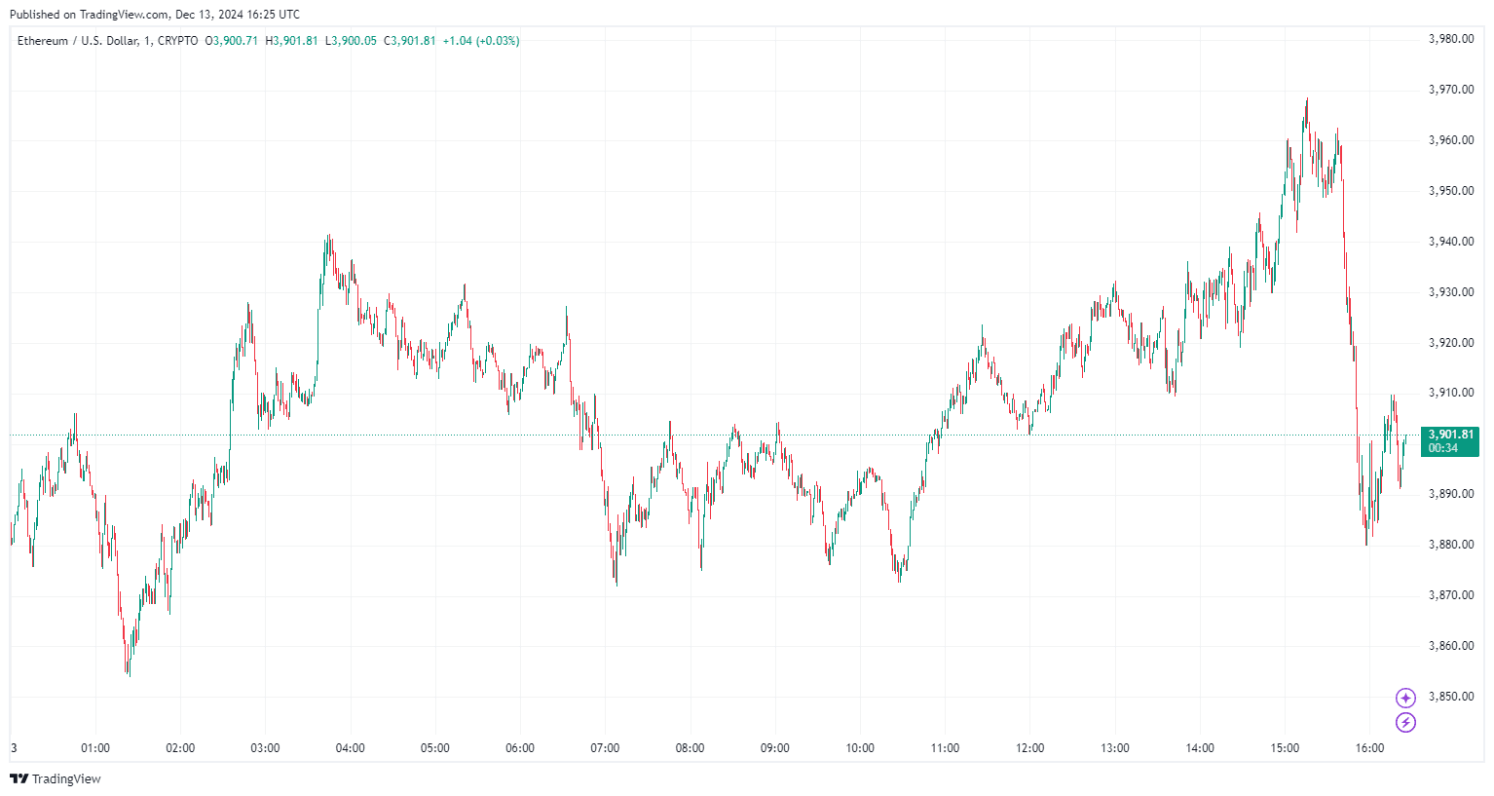Screen dimensions: 1494x796
Task: Click the 3,960.00 price axis label
Action: click(x=1451, y=140)
